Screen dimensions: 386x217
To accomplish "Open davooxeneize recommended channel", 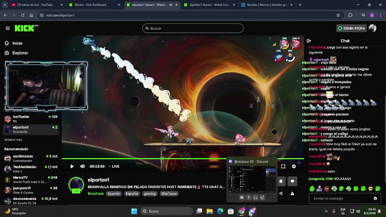I will (x=31, y=201).
